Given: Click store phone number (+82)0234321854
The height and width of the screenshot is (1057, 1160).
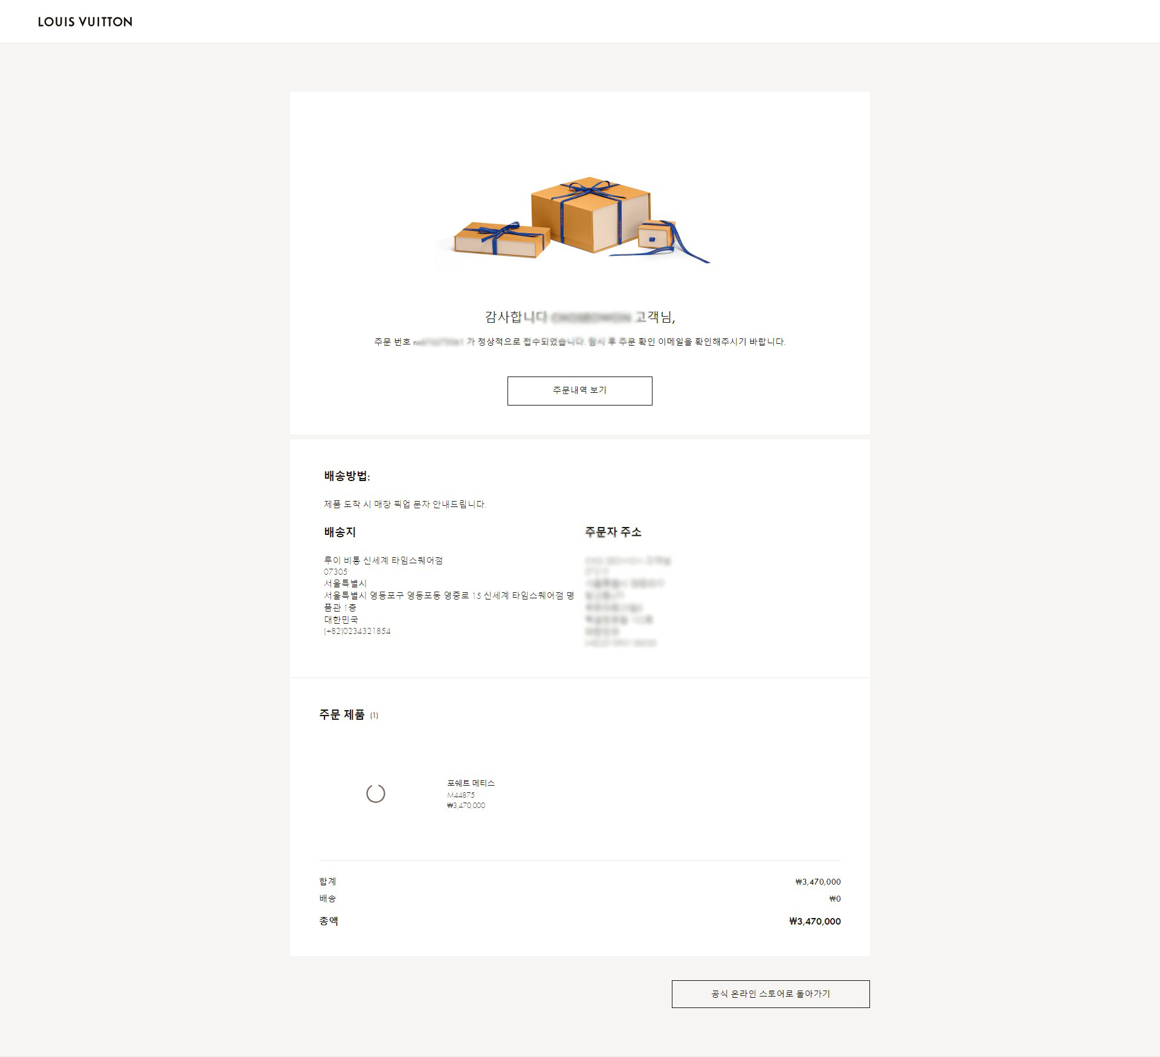Looking at the screenshot, I should [357, 631].
